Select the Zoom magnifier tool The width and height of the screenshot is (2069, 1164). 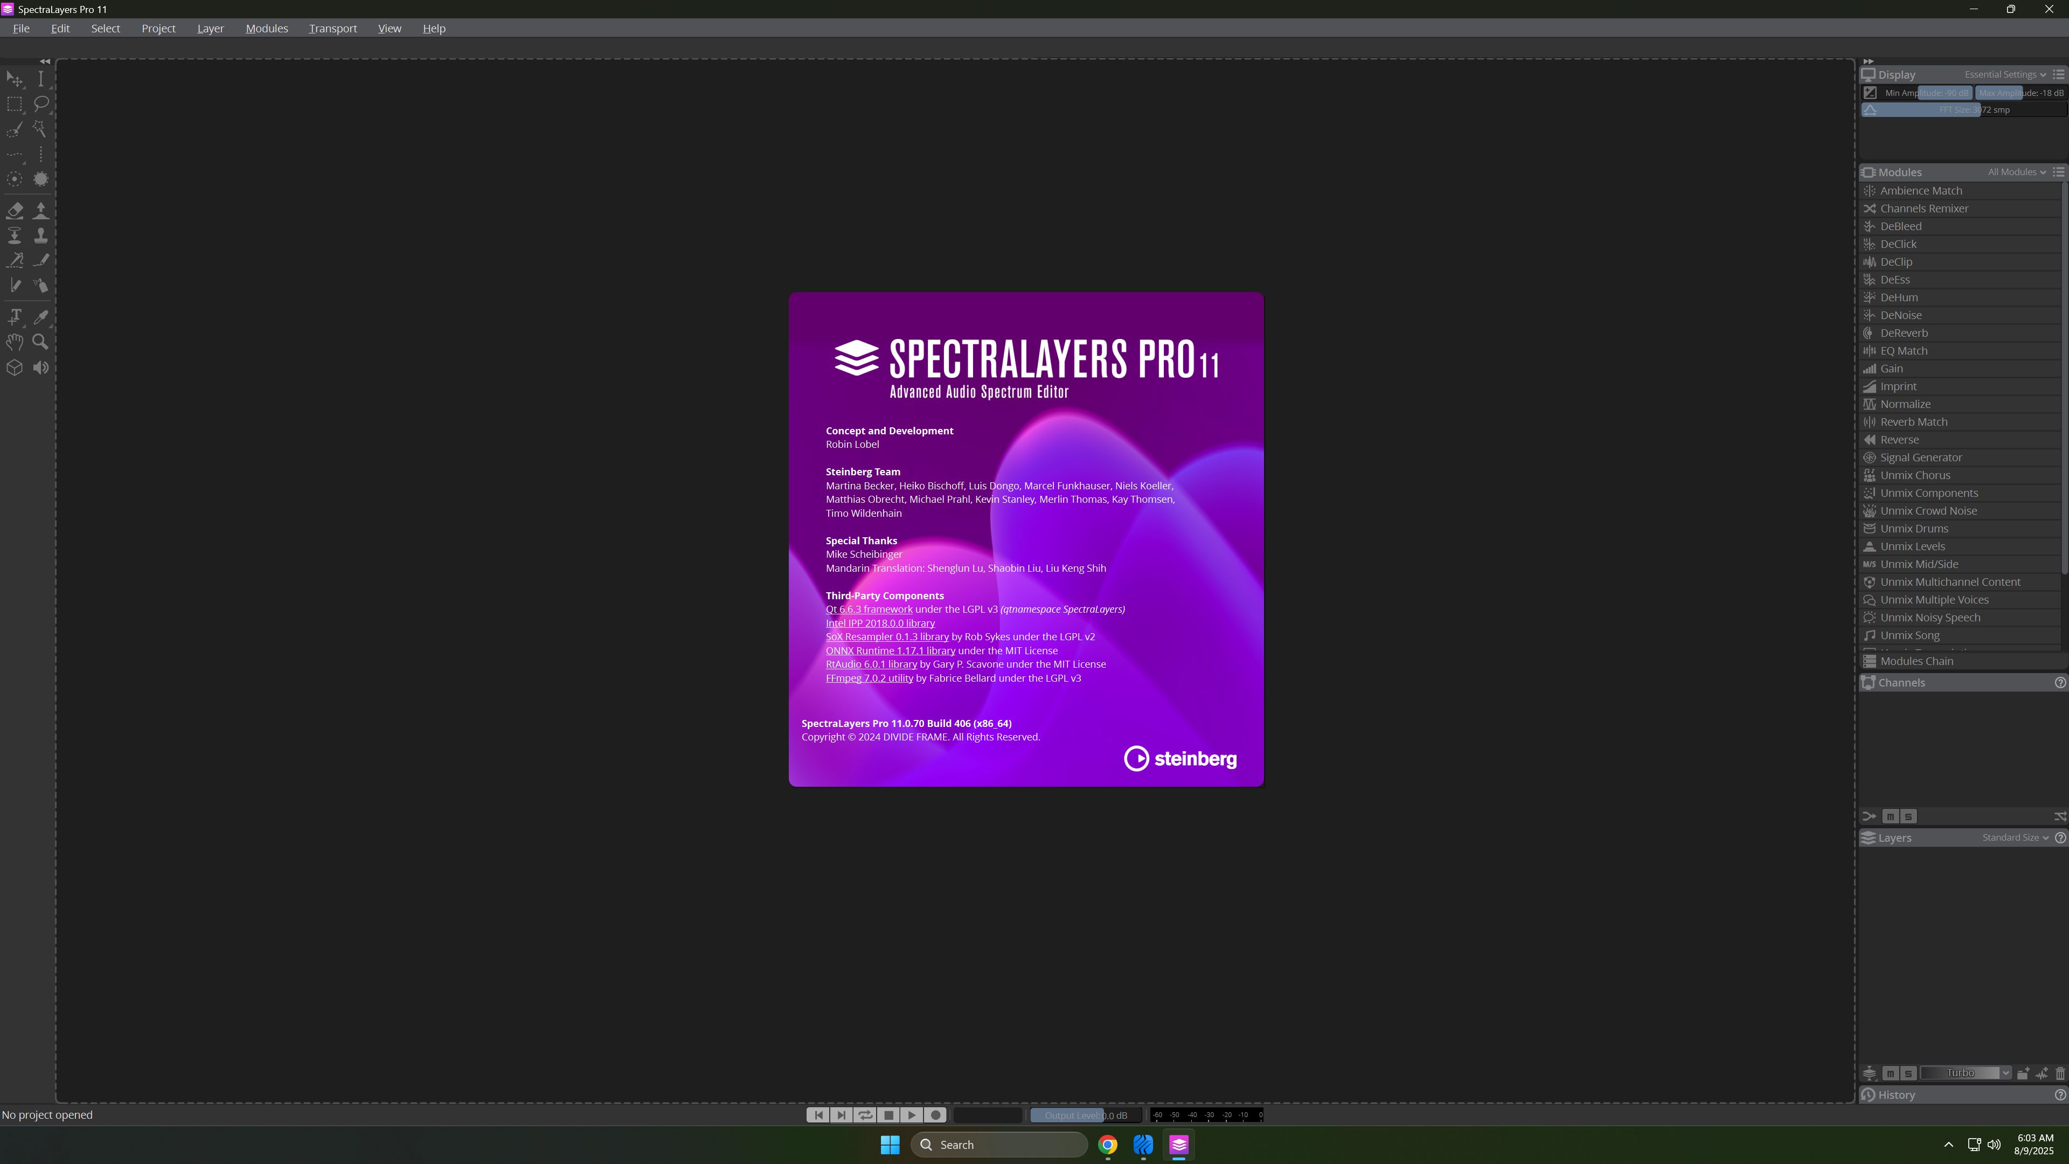(x=41, y=342)
